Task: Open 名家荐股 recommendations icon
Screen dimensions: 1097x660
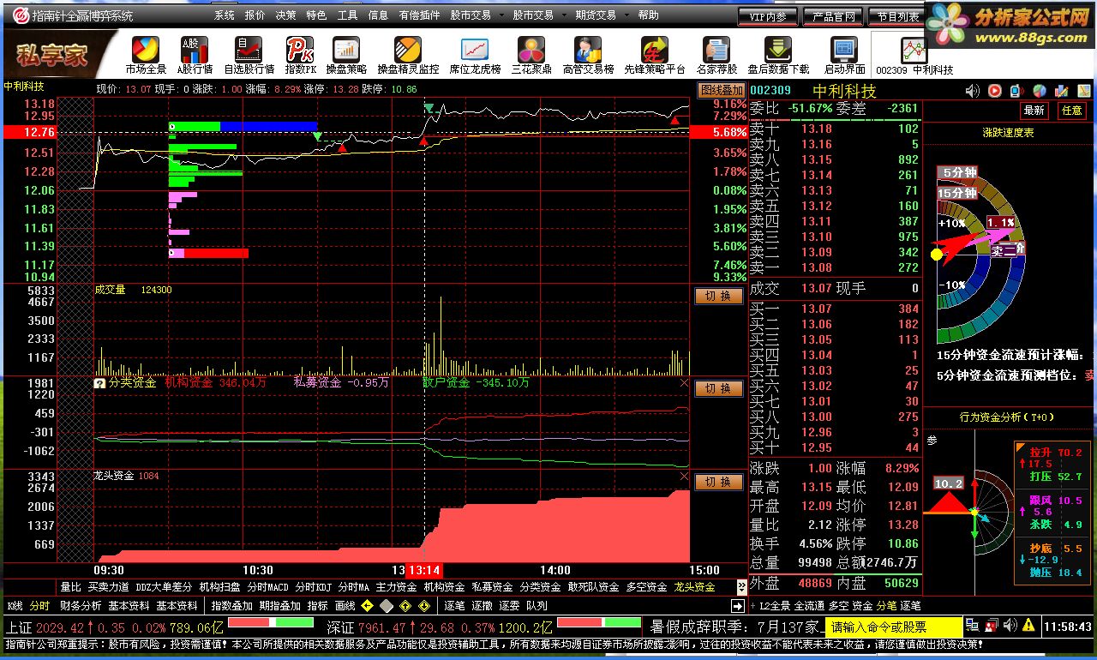Action: [716, 55]
